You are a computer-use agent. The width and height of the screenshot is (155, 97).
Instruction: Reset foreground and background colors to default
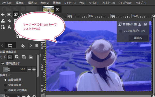click(x=17, y=37)
